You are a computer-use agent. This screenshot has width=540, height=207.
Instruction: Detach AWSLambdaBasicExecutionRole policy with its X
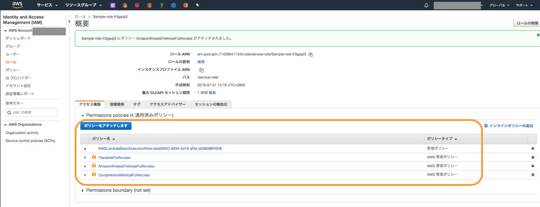point(533,149)
